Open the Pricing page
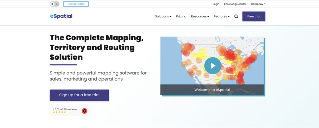The image size is (319, 128). click(x=181, y=16)
